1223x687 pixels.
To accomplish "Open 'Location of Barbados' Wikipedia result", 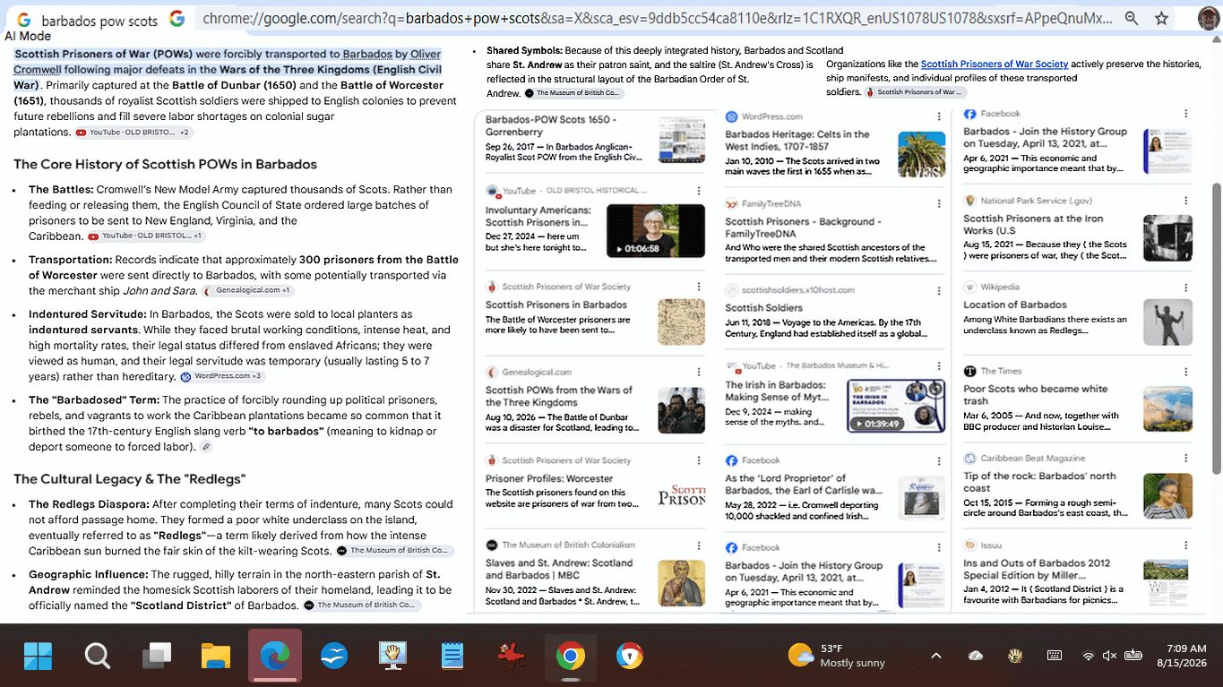I will pos(1015,305).
